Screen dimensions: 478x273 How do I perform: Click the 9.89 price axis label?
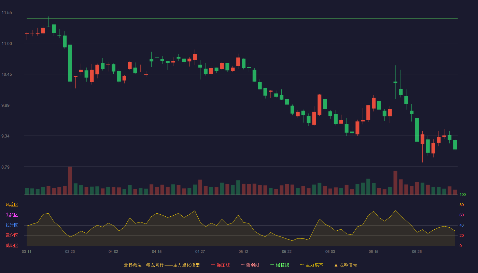point(5,105)
